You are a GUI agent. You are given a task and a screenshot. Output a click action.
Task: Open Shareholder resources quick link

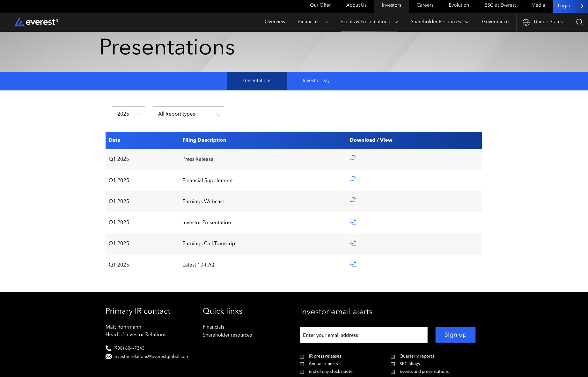click(x=227, y=335)
